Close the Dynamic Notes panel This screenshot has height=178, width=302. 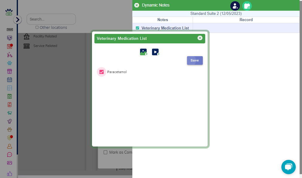point(137,5)
